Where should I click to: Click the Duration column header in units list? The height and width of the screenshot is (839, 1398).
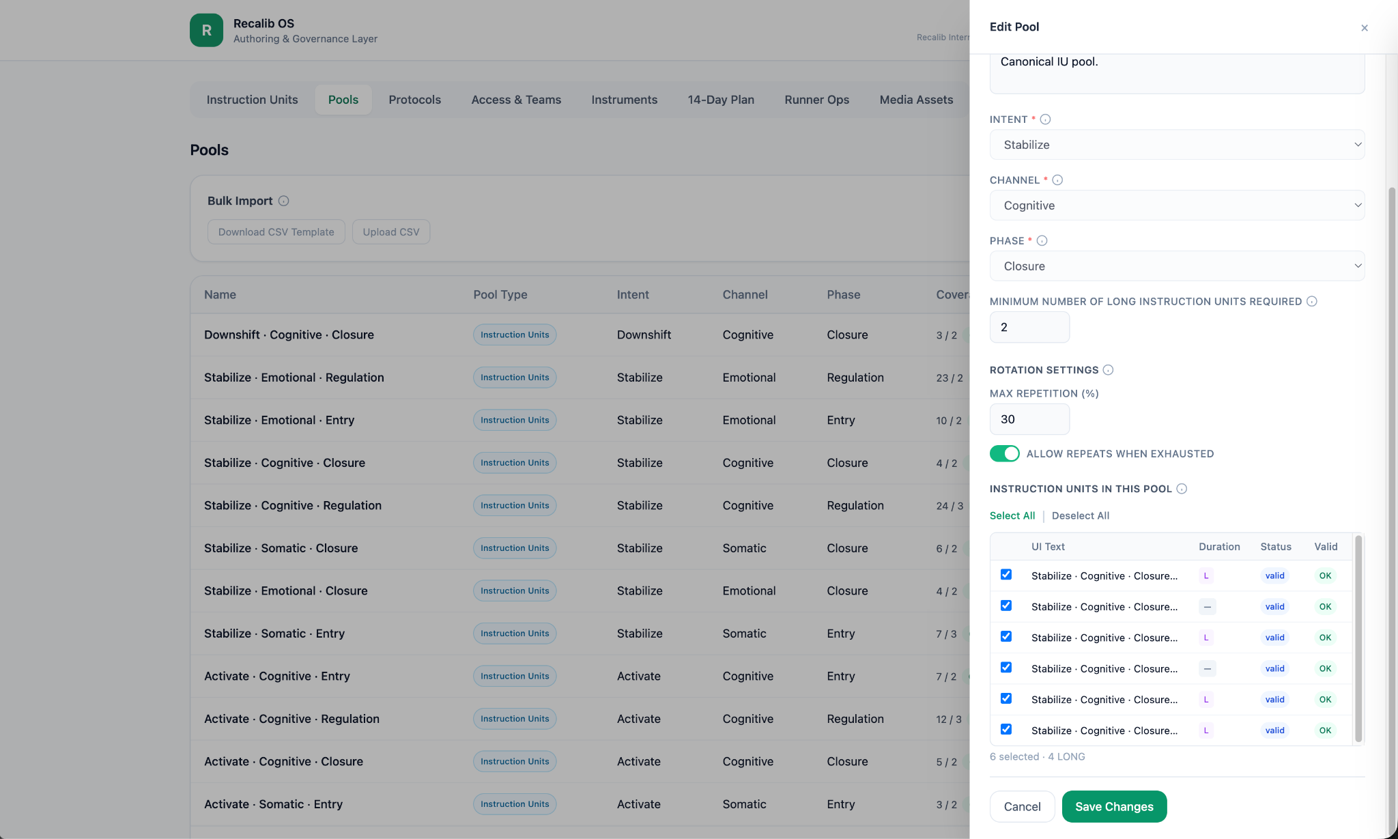point(1219,547)
